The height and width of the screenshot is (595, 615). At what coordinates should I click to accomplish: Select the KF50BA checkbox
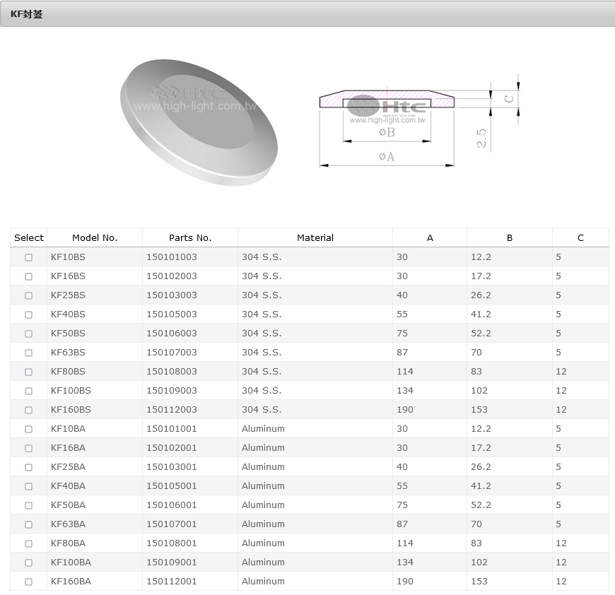coord(28,505)
